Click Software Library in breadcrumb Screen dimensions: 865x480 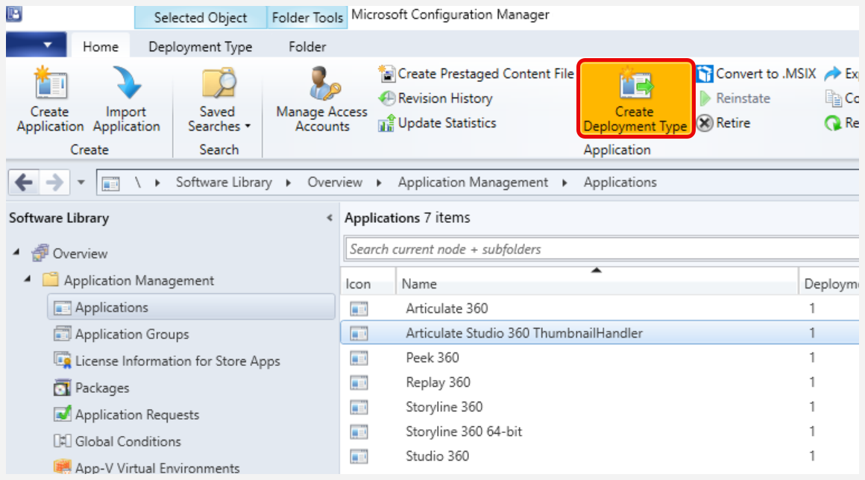click(224, 183)
